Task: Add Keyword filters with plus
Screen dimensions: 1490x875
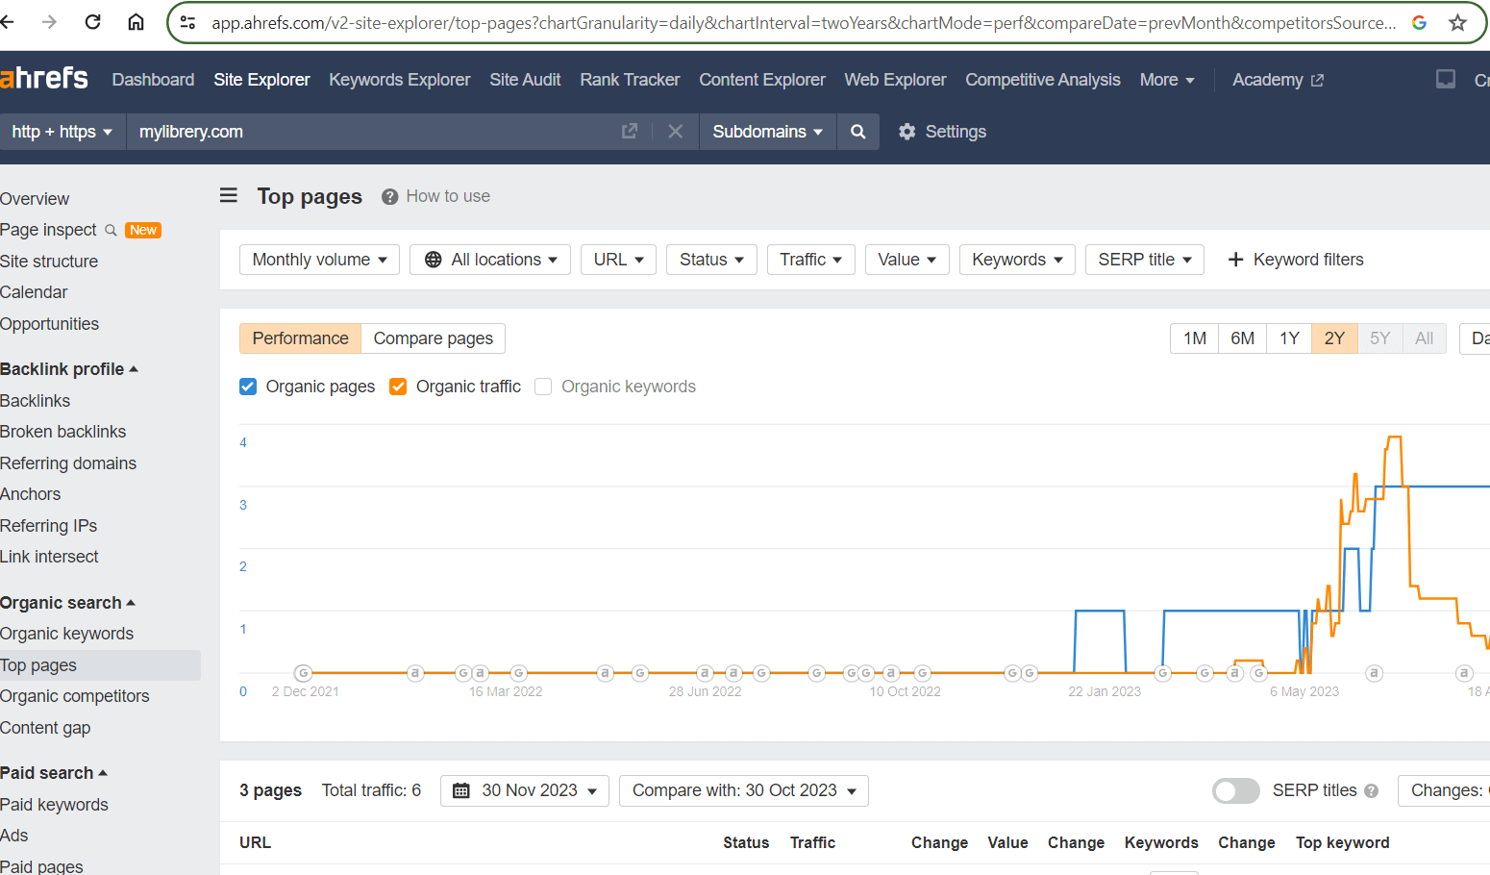Action: click(x=1296, y=260)
